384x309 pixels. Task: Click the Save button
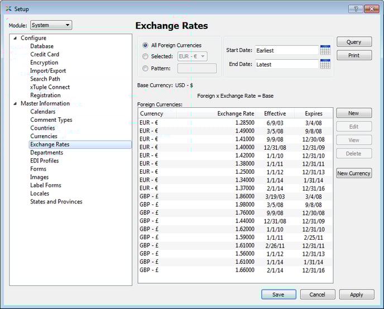278,294
